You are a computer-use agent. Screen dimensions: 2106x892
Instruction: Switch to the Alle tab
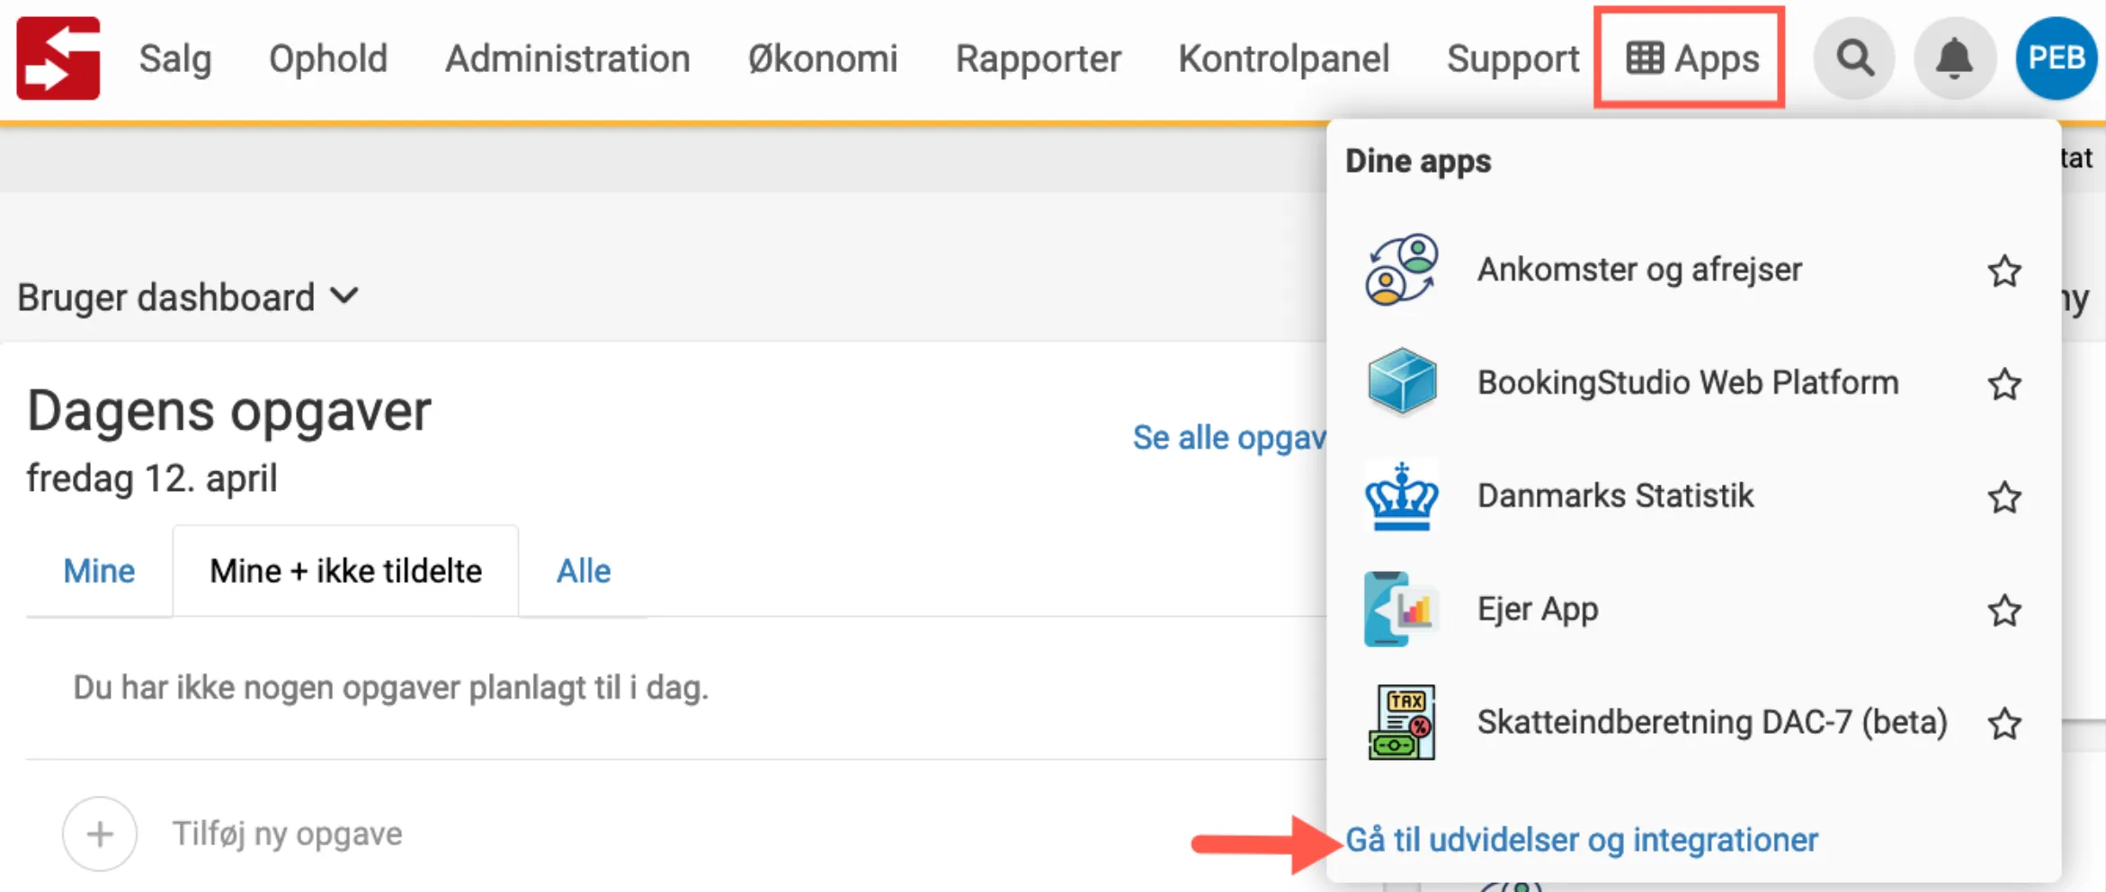583,570
